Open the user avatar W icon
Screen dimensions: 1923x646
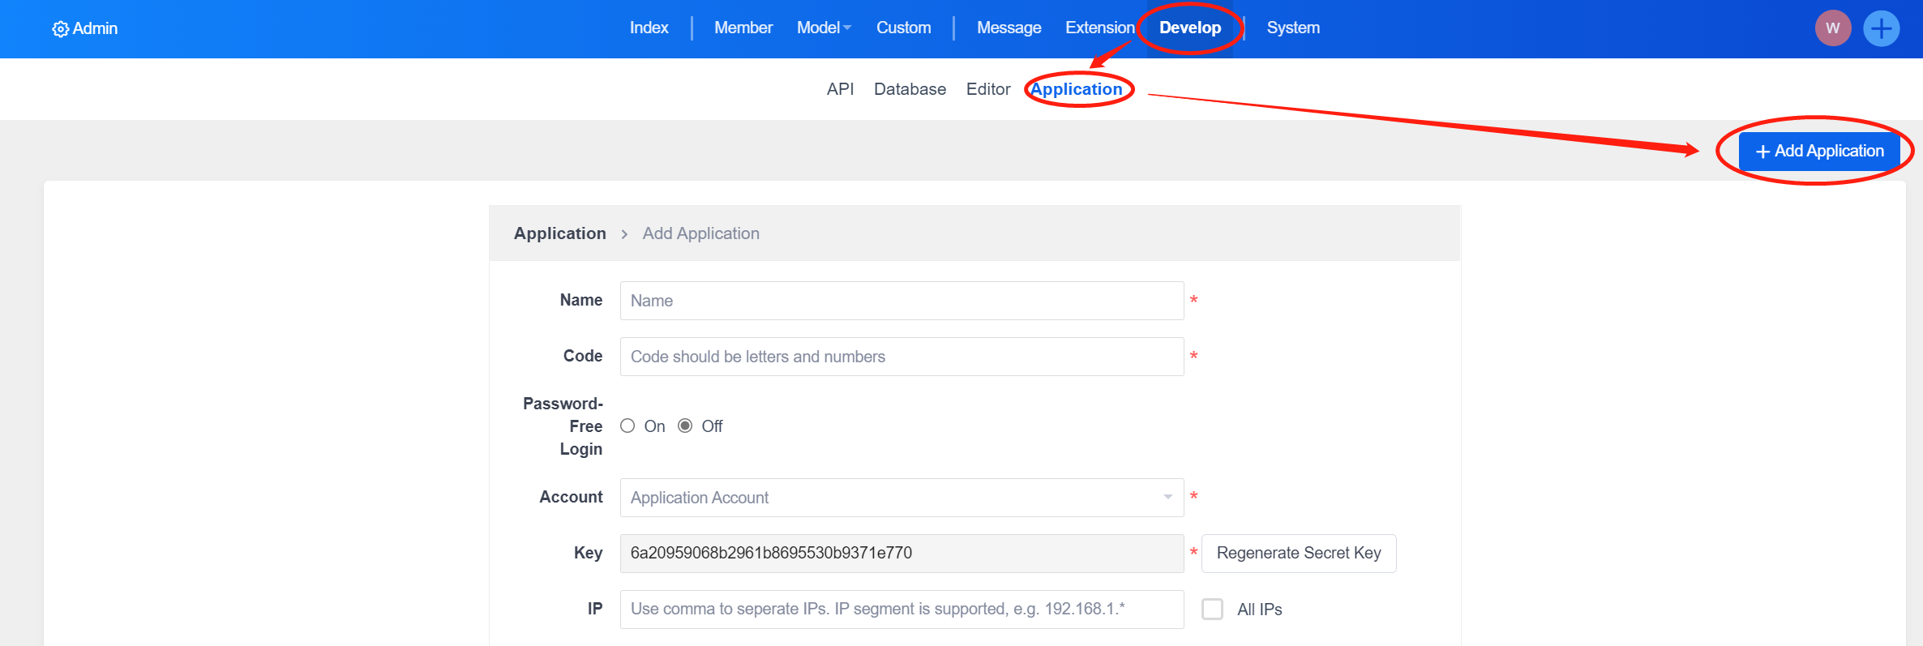click(1832, 28)
